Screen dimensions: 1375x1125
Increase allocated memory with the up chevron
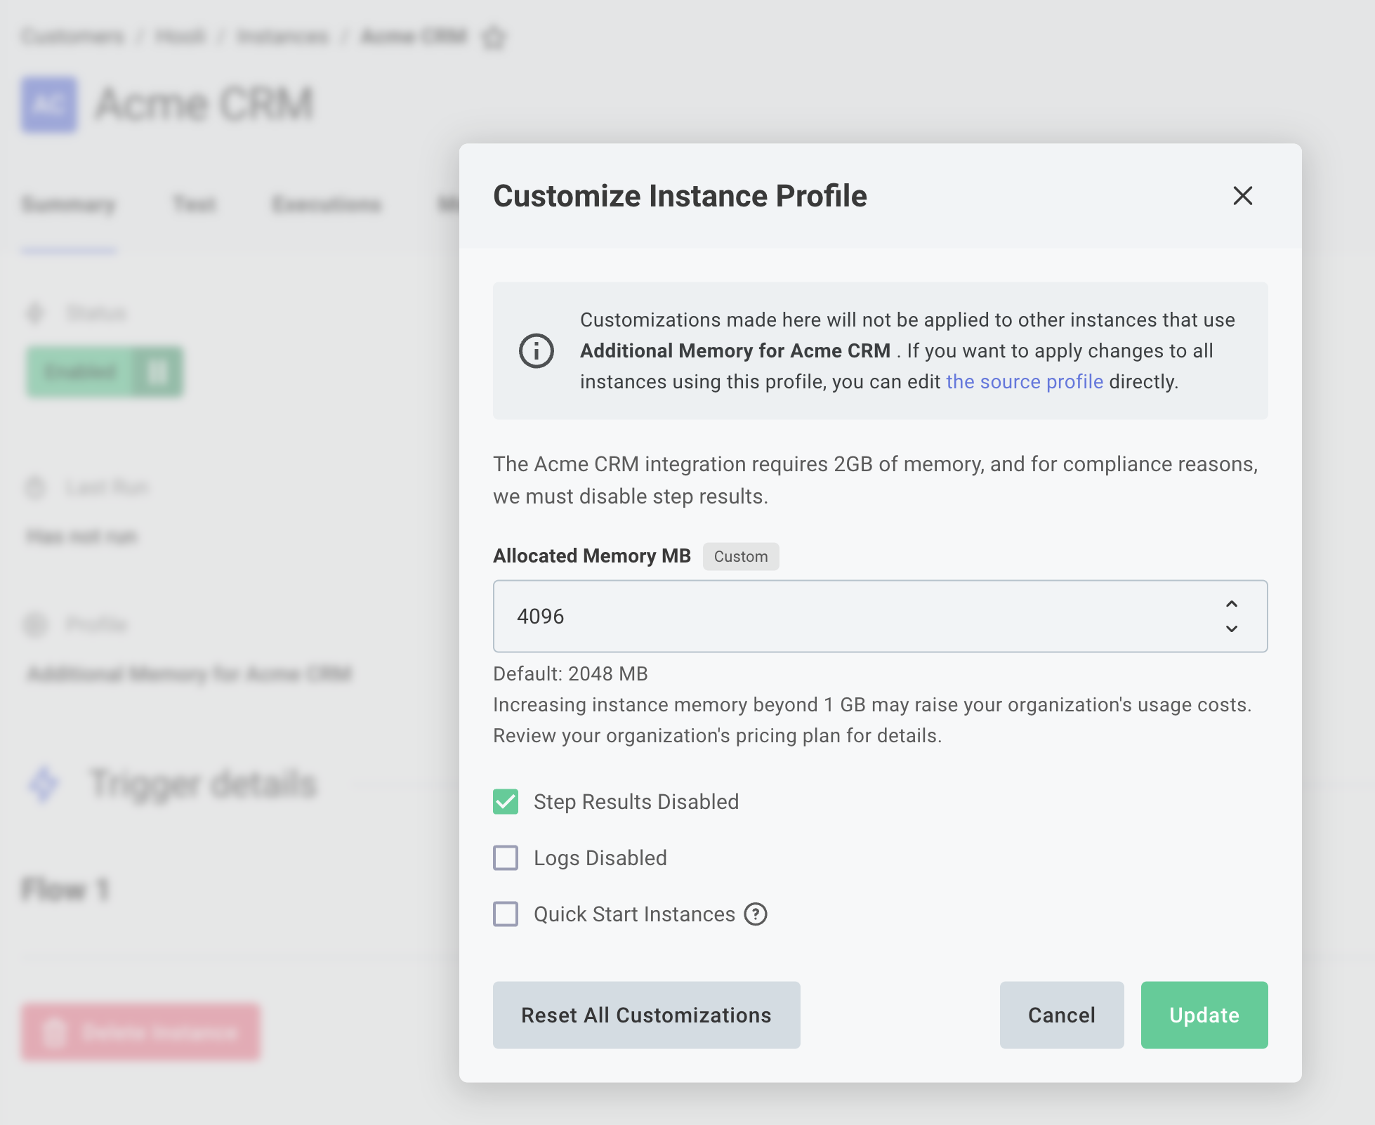[1231, 605]
